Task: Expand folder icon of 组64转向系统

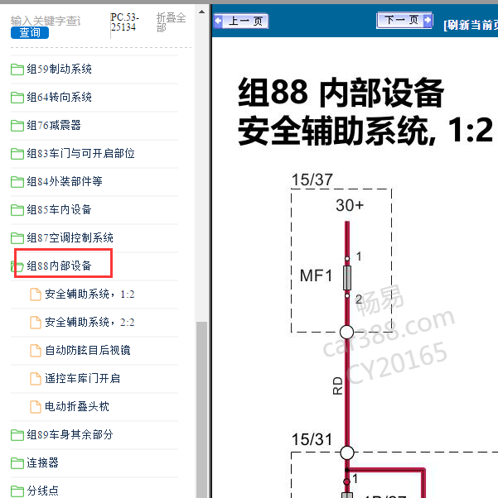Action: [17, 97]
